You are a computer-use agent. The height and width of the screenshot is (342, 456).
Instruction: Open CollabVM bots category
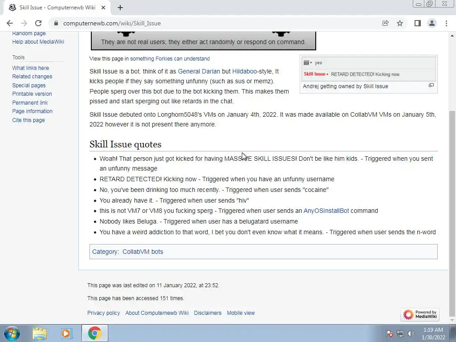click(143, 252)
